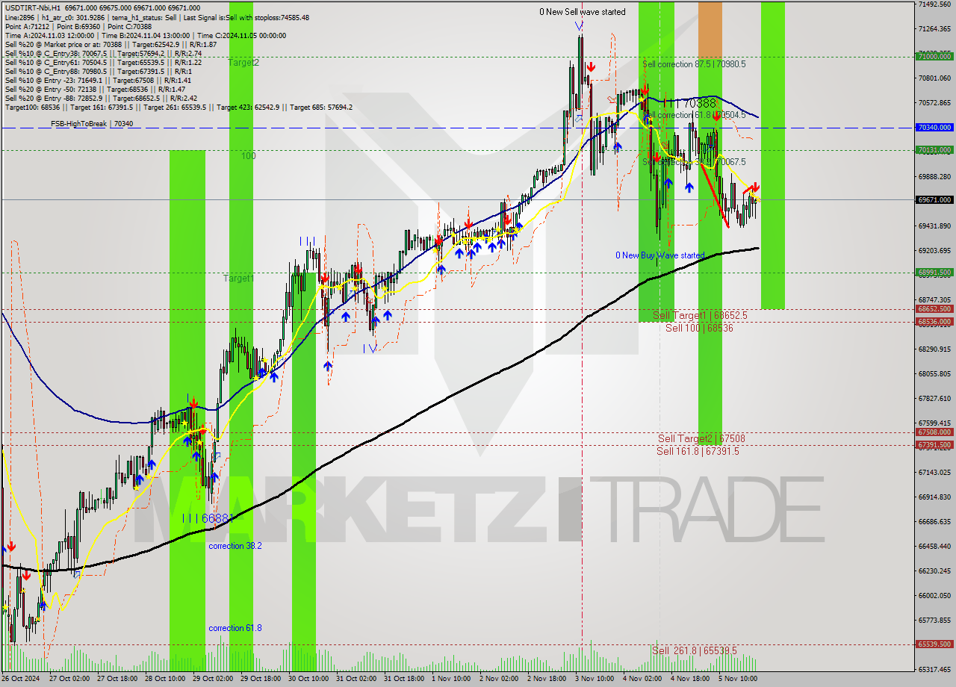Click the 70340.000 price tag on axis
The height and width of the screenshot is (687, 956).
pyautogui.click(x=934, y=128)
